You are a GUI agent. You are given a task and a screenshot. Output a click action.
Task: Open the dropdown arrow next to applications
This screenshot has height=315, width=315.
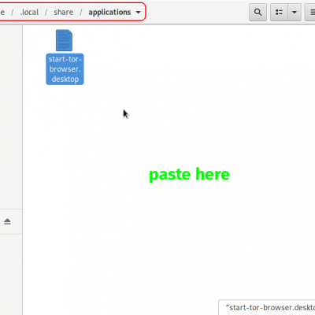click(138, 12)
